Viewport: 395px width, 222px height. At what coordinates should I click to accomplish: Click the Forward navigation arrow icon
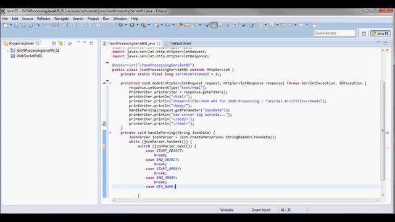pos(301,25)
